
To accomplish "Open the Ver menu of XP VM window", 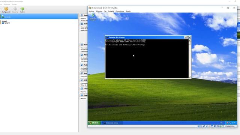I will point(105,11).
